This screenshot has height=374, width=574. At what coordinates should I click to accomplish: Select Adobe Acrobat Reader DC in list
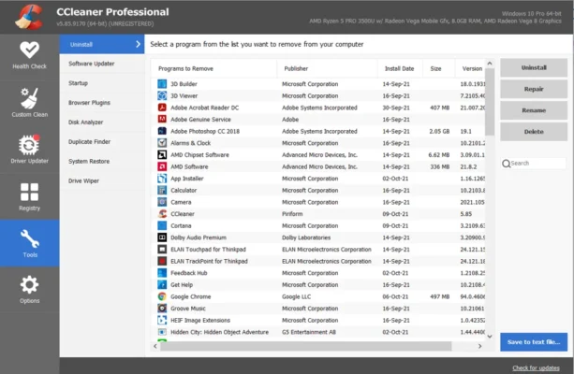tap(204, 108)
